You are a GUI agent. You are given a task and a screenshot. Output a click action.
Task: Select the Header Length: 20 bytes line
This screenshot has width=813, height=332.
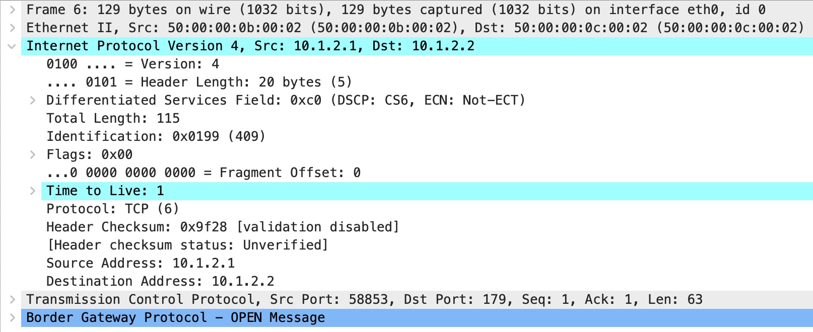point(199,82)
